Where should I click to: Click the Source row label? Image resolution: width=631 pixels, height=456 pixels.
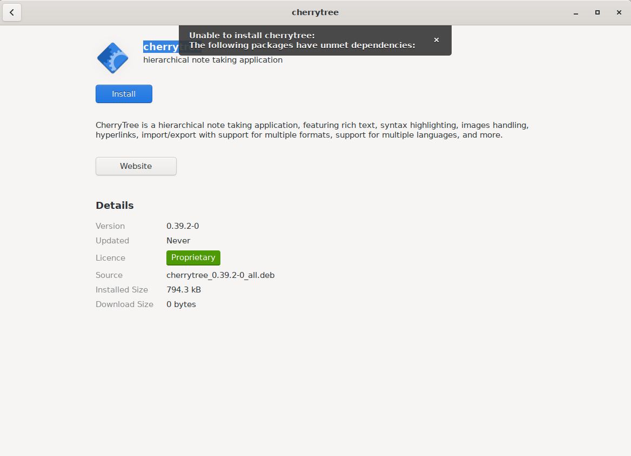(109, 275)
